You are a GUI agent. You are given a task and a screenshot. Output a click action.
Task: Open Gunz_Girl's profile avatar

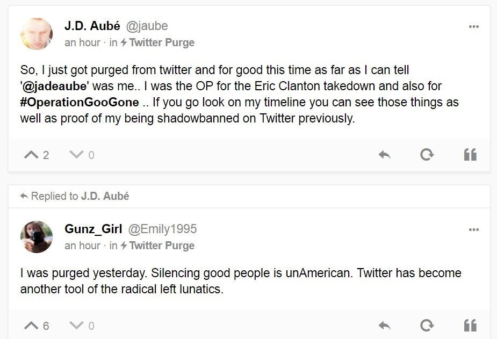pos(37,237)
